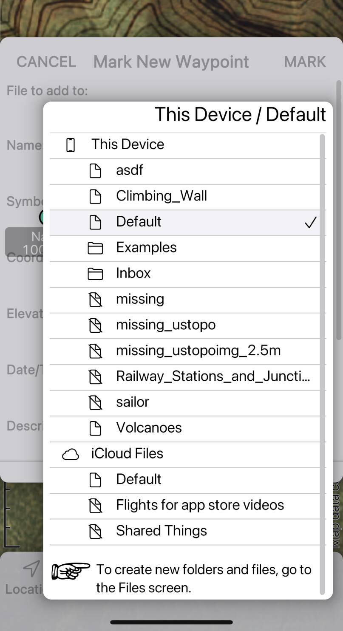Image resolution: width=343 pixels, height=631 pixels.
Task: Tap MARK to save the waypoint
Action: pyautogui.click(x=305, y=62)
